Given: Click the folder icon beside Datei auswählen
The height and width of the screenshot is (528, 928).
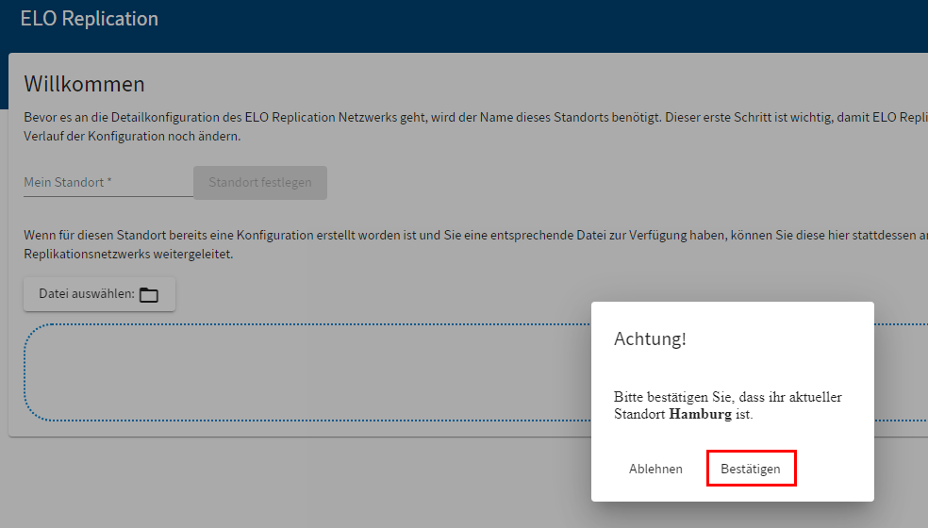Looking at the screenshot, I should 149,294.
